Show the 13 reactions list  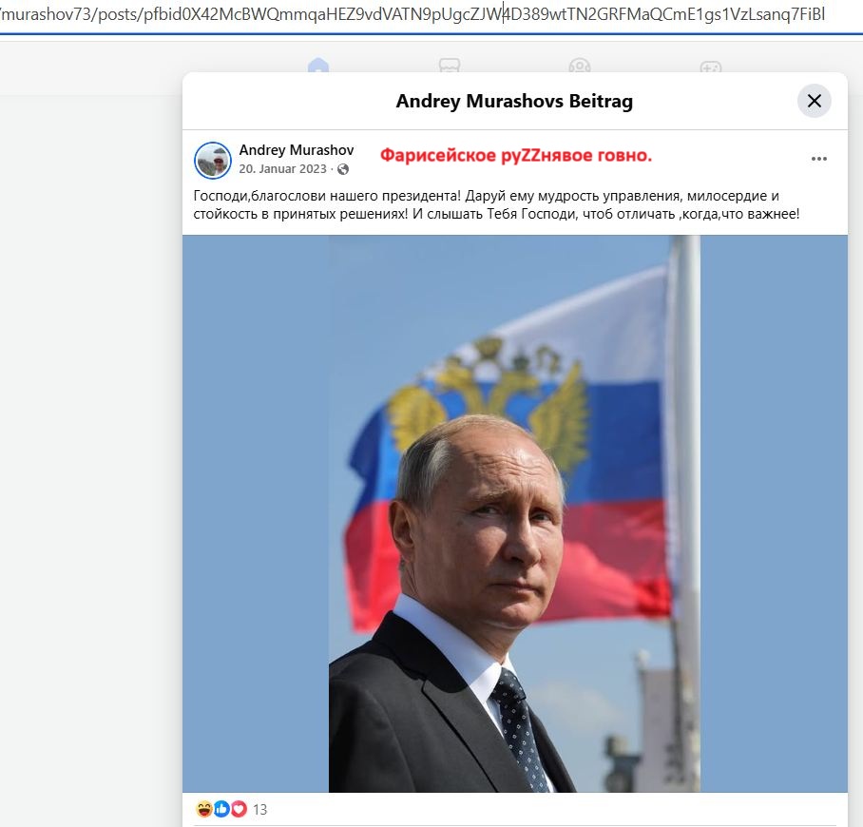pos(259,809)
